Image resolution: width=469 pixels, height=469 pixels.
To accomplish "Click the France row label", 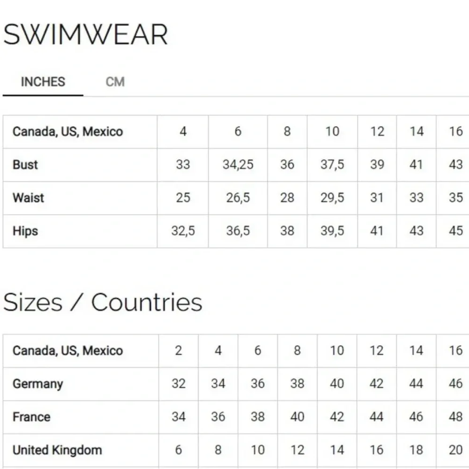I will click(31, 416).
